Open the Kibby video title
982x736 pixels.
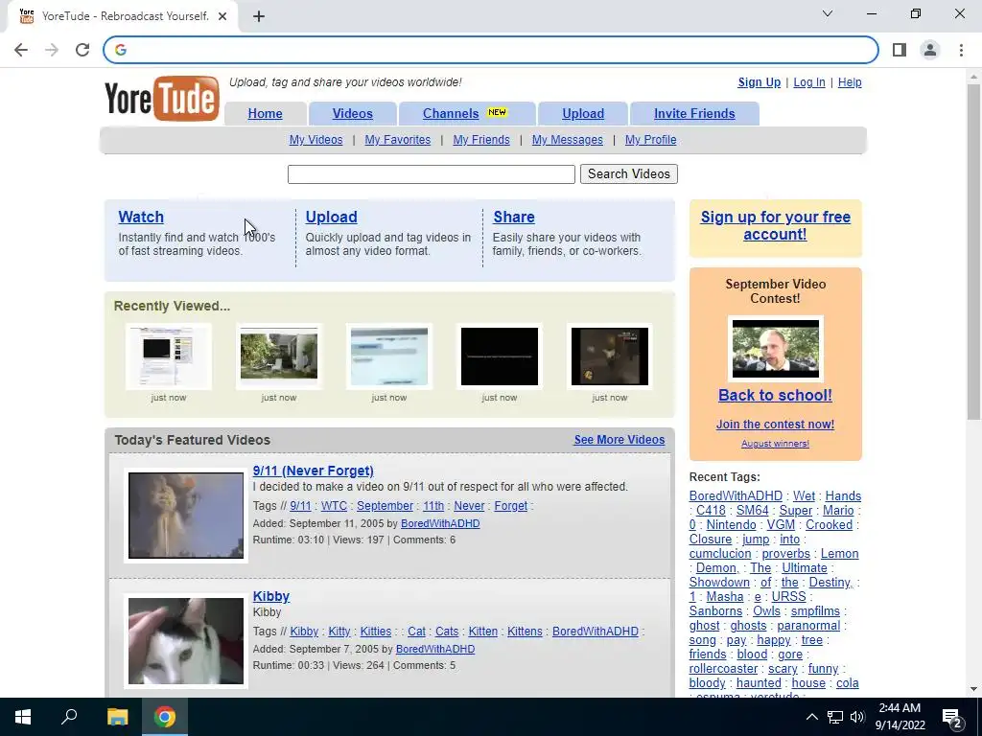[271, 596]
